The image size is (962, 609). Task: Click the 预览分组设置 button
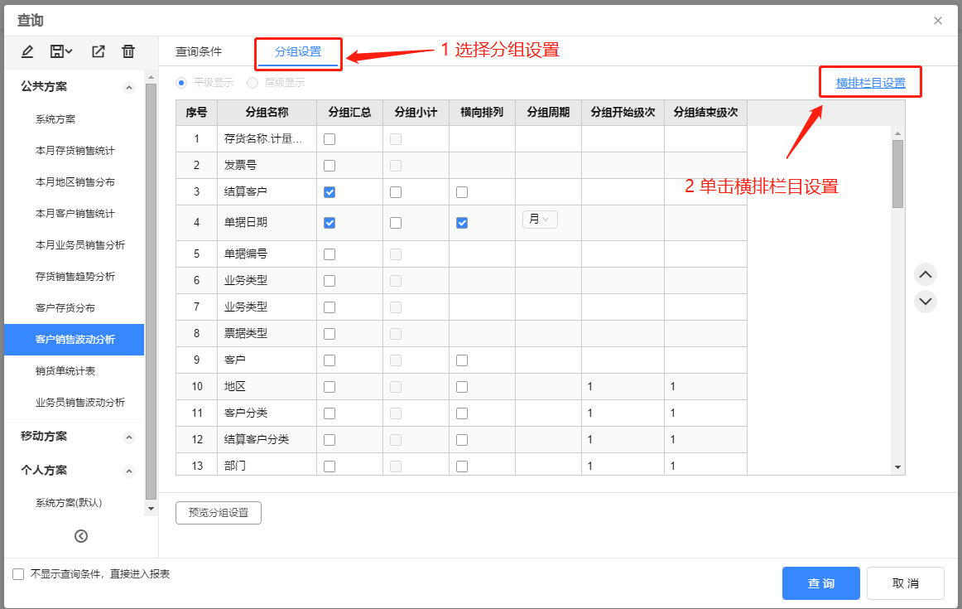(x=218, y=512)
